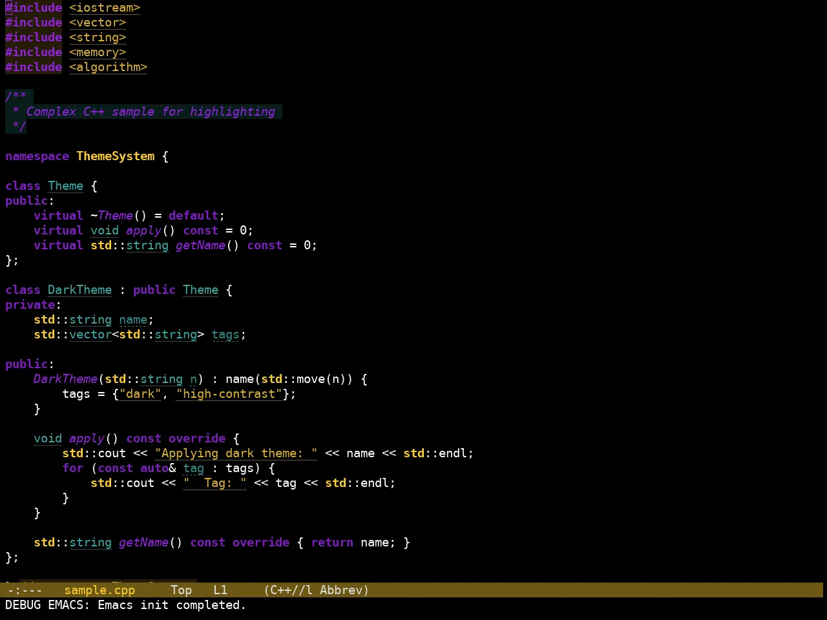Click "DarkTheme" in the class declaration line

tap(80, 290)
